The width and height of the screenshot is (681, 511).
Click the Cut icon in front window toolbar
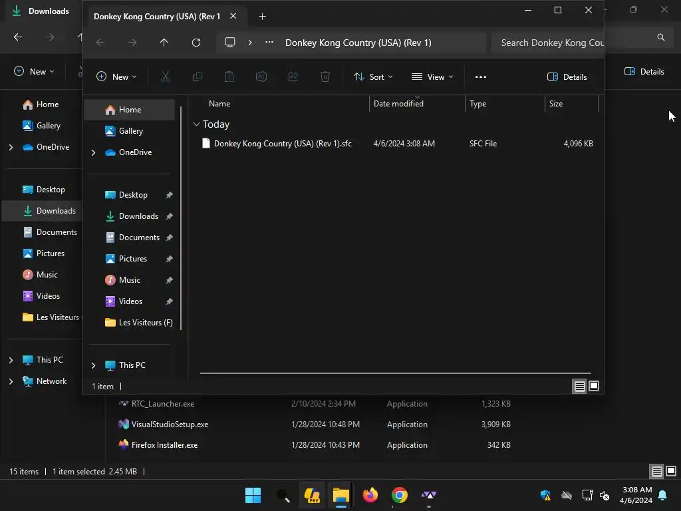(165, 77)
